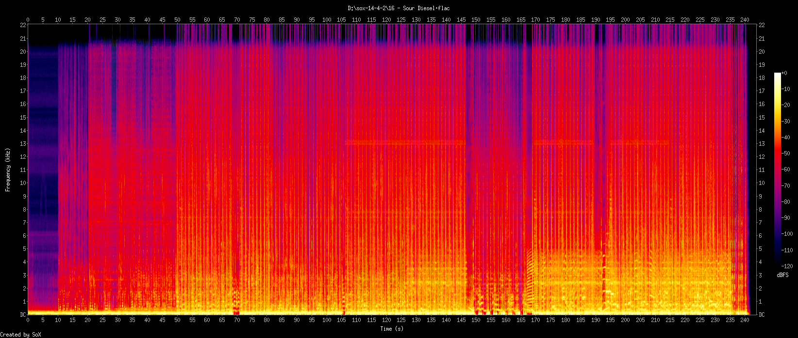Click the 'Time (s)' axis label

click(x=393, y=329)
